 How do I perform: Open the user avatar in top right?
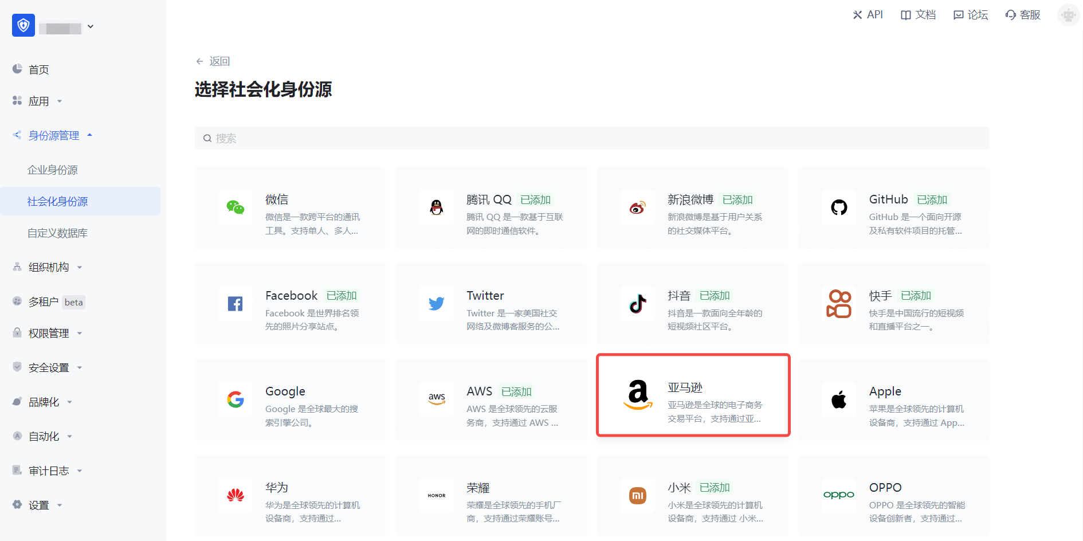(x=1068, y=15)
